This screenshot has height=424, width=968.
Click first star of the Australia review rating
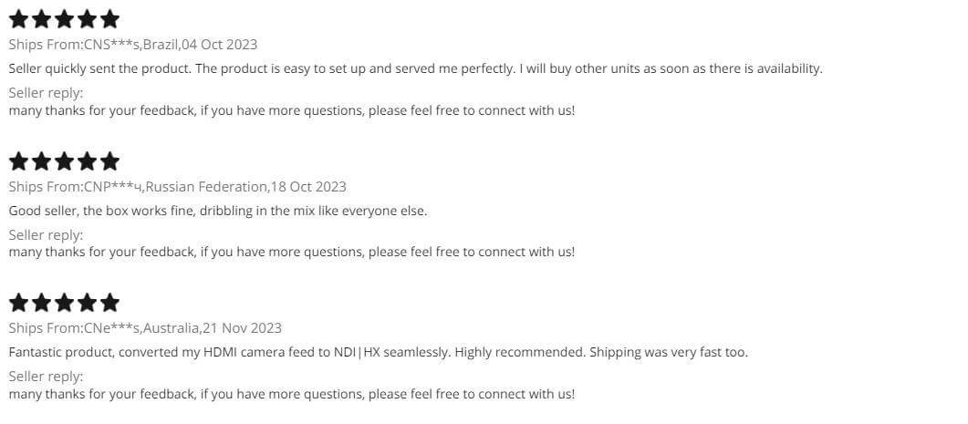pos(18,303)
